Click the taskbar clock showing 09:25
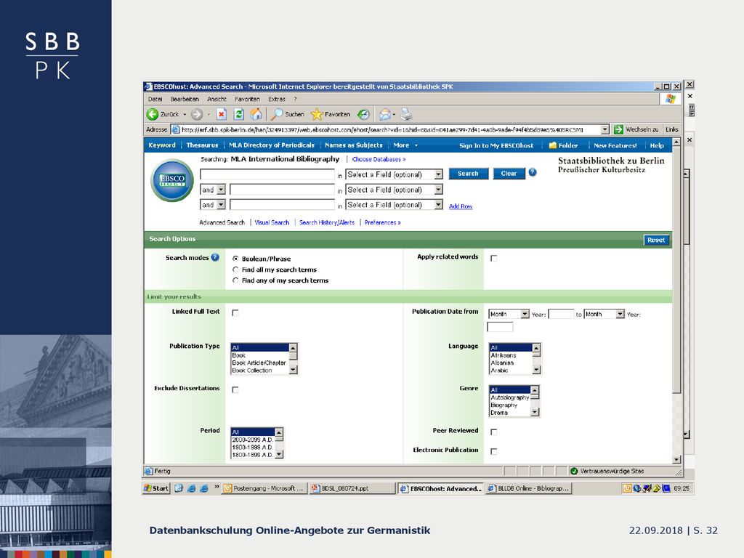Screen dimensions: 744x558 (x=682, y=488)
